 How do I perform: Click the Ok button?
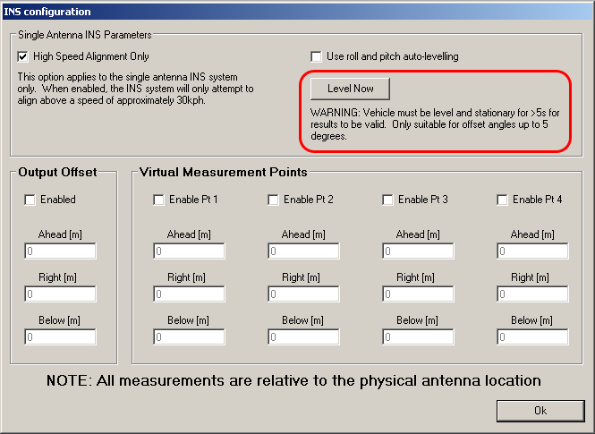pos(540,410)
